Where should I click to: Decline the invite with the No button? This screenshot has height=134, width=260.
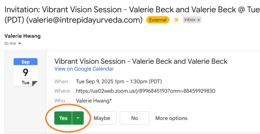coord(134,118)
